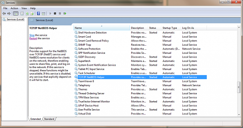Open the Help menu

pos(33,8)
